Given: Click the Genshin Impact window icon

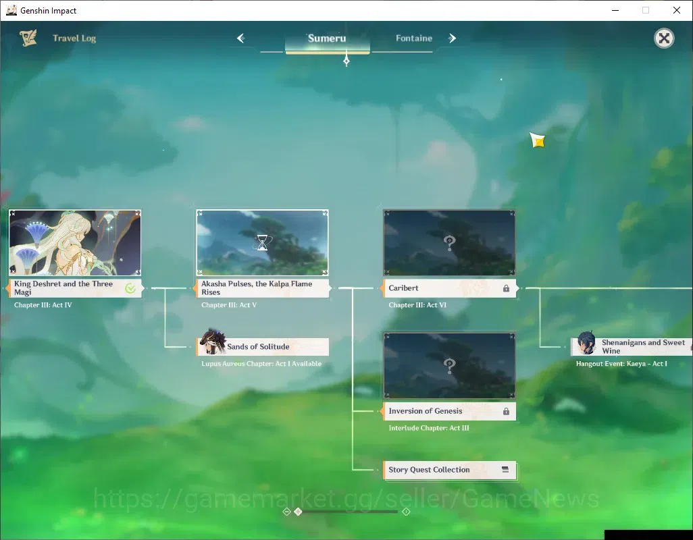Looking at the screenshot, I should [11, 10].
